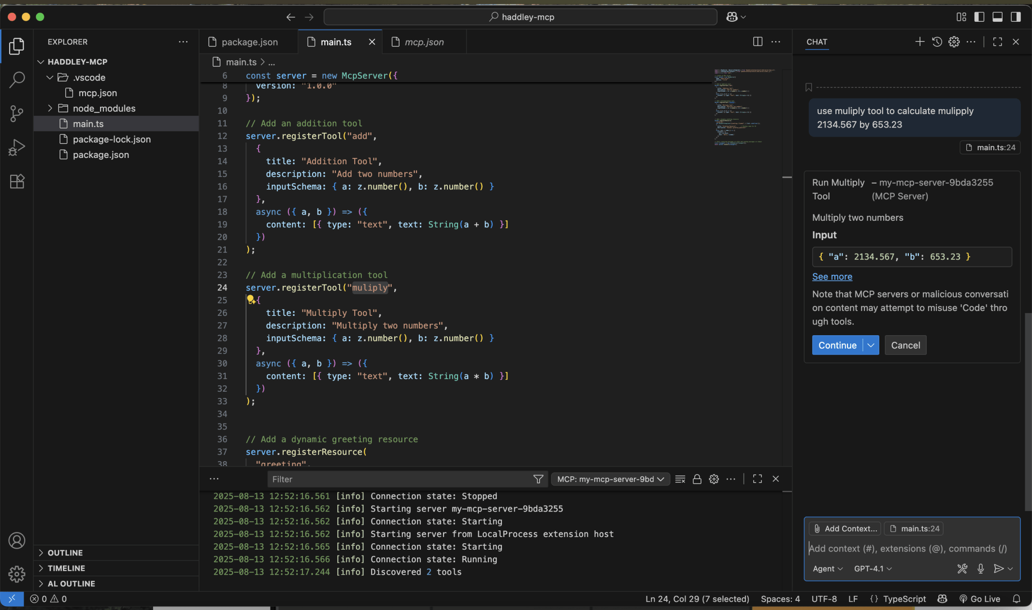Open the Source Control view
1032x610 pixels.
(x=16, y=113)
